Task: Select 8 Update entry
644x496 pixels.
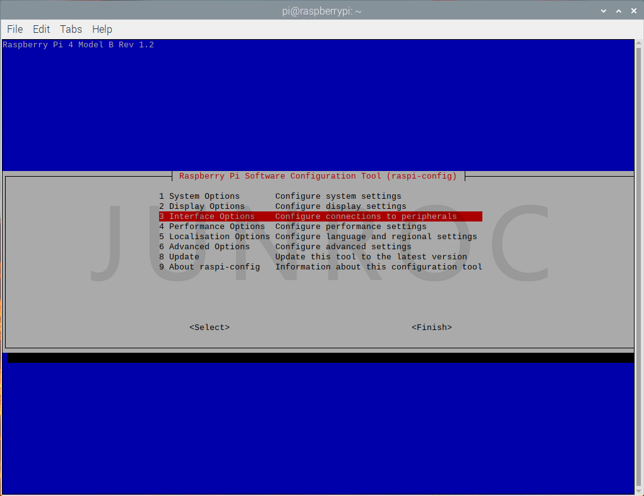Action: pos(320,257)
